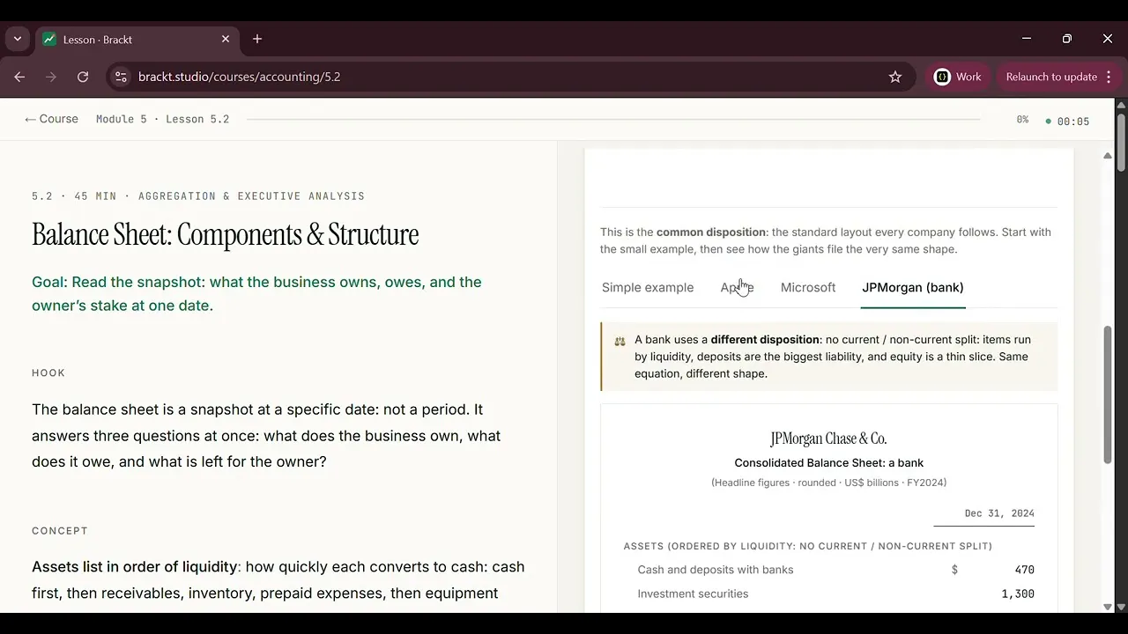
Task: Click the balance scale icon in callout
Action: pyautogui.click(x=620, y=341)
